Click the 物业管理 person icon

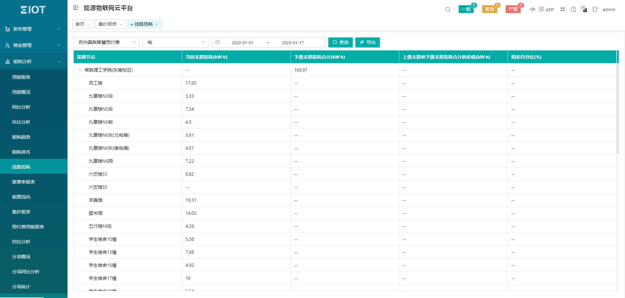(x=7, y=45)
